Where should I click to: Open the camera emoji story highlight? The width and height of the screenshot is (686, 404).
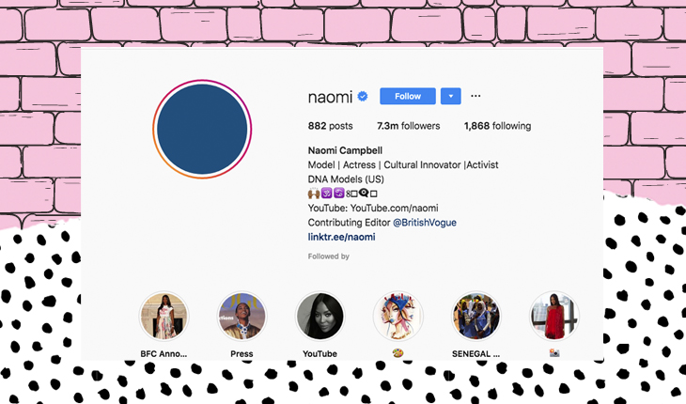coord(554,316)
